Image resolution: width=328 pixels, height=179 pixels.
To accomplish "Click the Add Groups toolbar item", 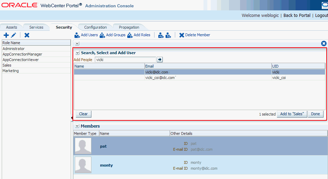I will coord(112,35).
